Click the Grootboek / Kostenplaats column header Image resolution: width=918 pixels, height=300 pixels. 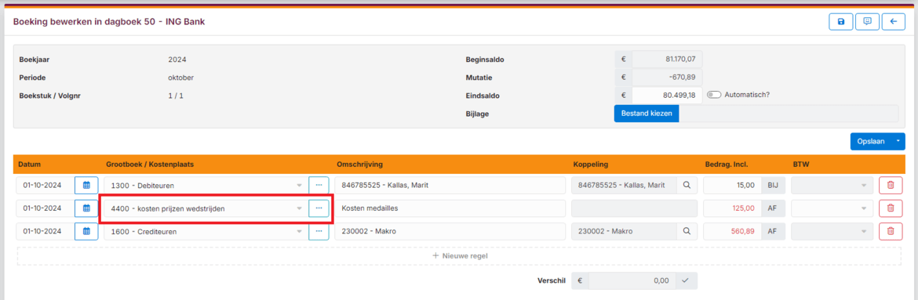(150, 164)
